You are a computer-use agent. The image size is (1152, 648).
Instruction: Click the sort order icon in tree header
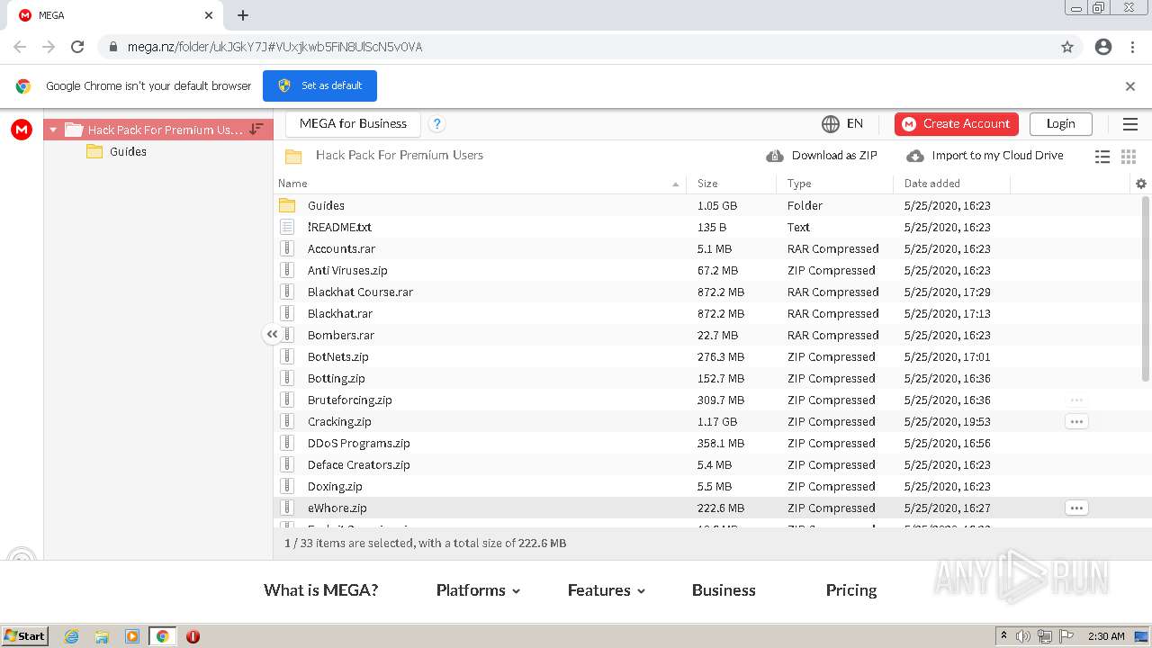click(x=256, y=130)
